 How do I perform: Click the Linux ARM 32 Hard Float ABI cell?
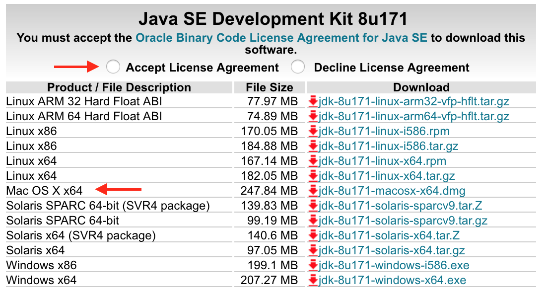[x=119, y=101]
